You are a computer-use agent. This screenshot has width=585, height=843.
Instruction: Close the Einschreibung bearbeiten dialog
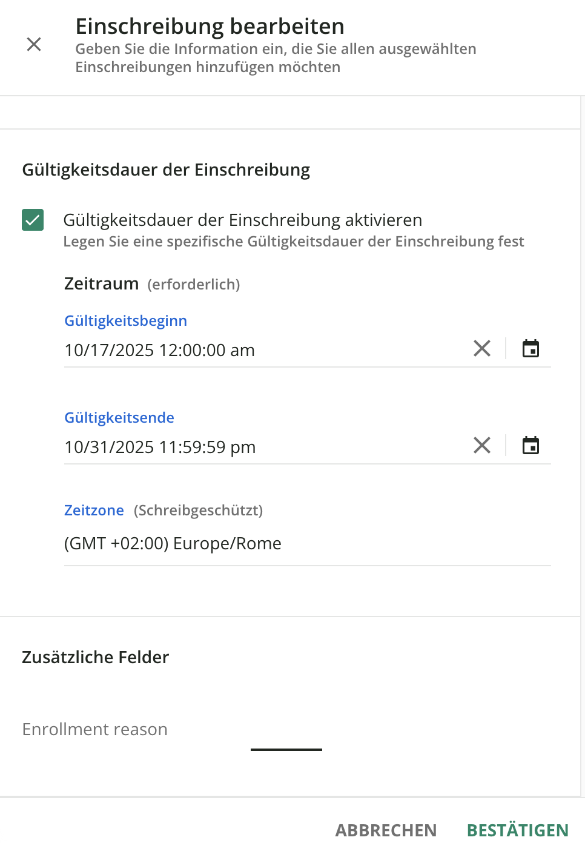34,44
